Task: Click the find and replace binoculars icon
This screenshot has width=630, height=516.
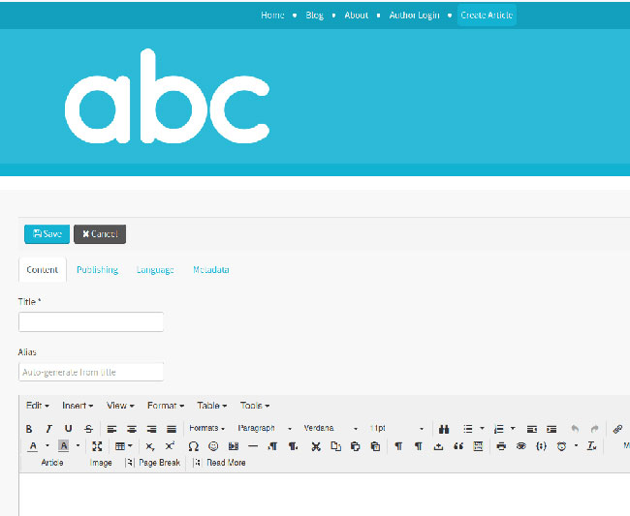Action: coord(444,429)
